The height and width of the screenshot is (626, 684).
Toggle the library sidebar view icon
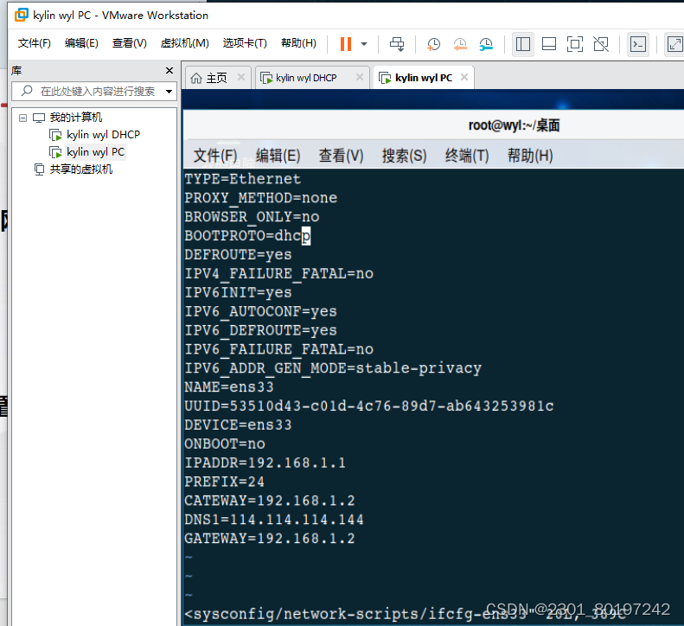point(522,44)
